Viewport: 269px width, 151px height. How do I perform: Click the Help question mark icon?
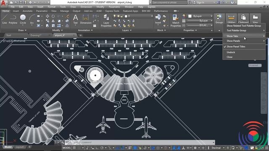pyautogui.click(x=232, y=3)
